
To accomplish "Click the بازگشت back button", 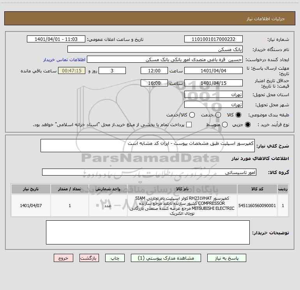I will pos(89,258).
